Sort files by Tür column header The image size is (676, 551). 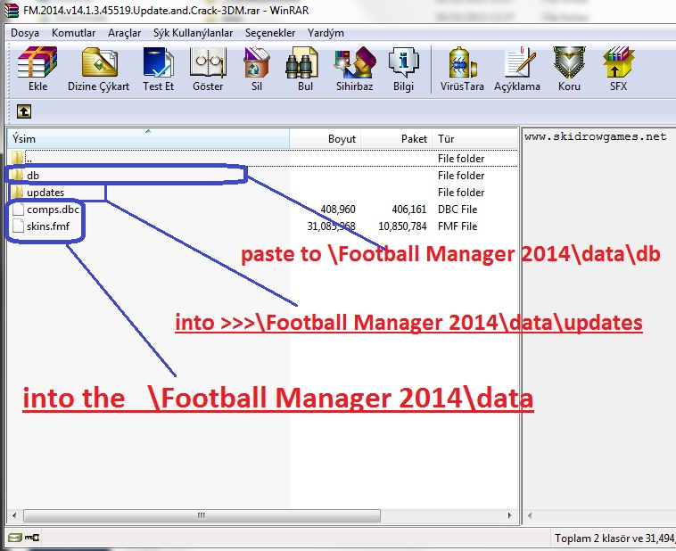point(474,139)
